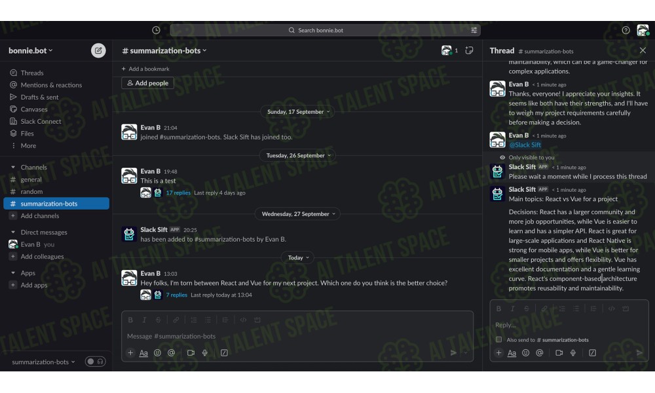Click Add a bookmark
The image size is (655, 393).
145,69
